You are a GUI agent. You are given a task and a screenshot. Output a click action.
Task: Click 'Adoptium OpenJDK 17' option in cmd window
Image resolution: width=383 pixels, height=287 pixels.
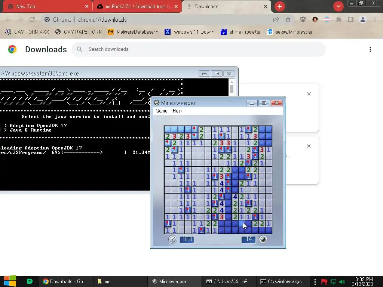[39, 126]
